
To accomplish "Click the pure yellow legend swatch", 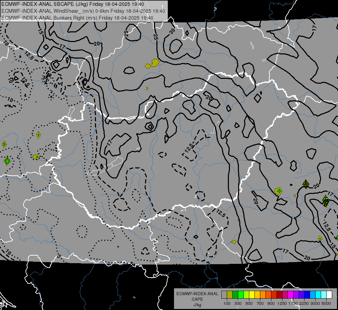I will pyautogui.click(x=252, y=295).
